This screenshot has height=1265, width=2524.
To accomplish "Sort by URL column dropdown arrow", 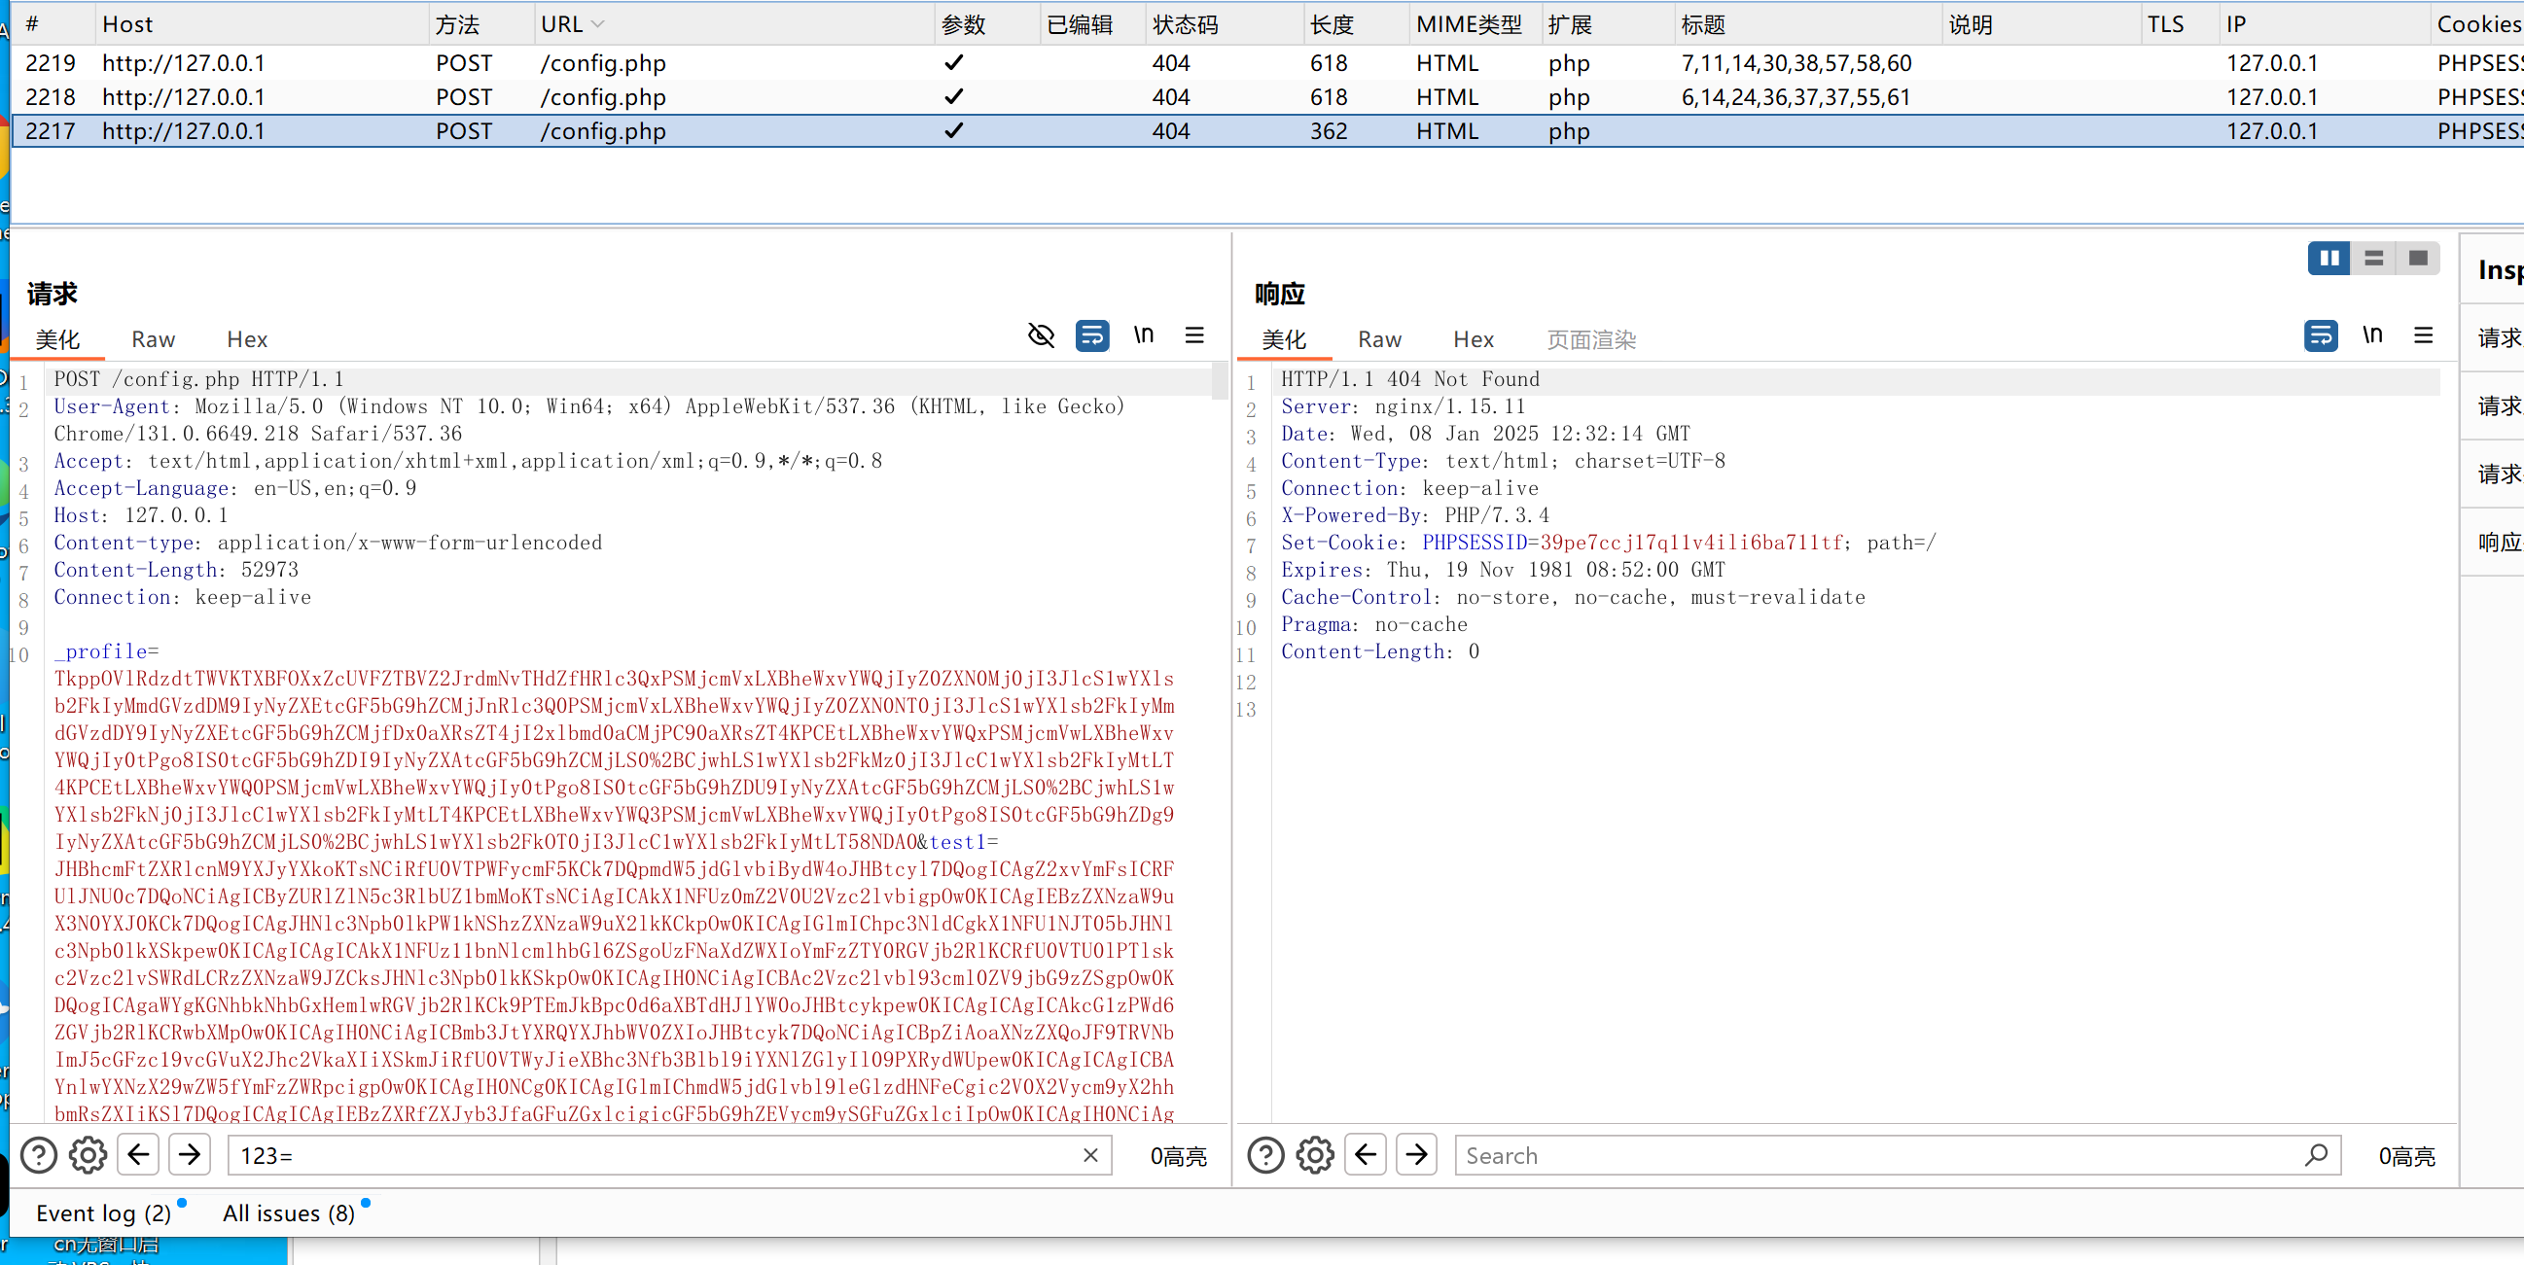I will (x=597, y=24).
